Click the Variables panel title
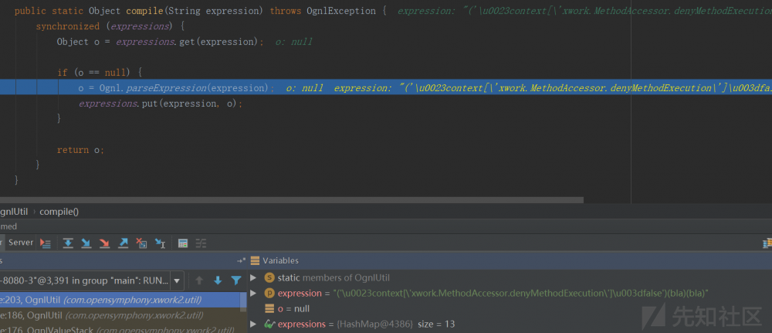 click(x=281, y=260)
